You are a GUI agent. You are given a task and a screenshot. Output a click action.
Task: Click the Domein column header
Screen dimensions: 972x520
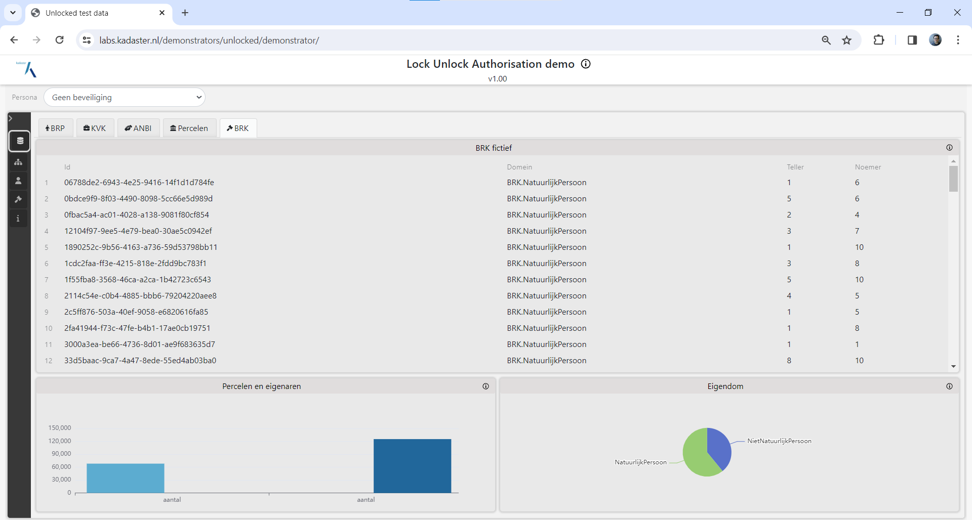[x=519, y=167]
